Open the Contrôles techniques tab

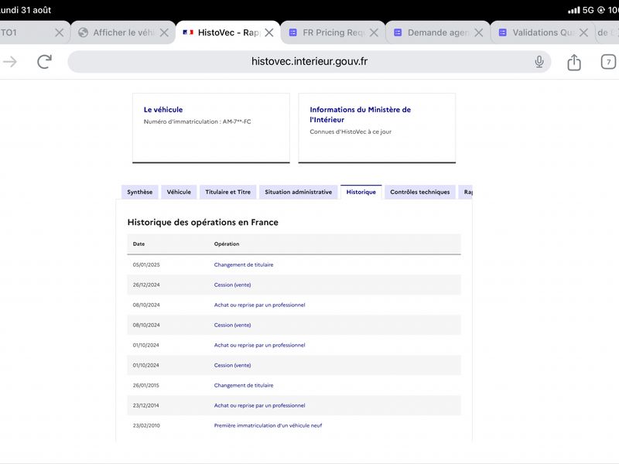click(x=420, y=192)
